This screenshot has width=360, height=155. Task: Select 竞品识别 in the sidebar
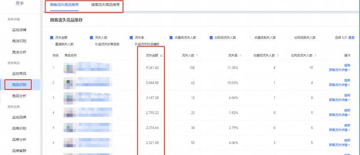19,85
